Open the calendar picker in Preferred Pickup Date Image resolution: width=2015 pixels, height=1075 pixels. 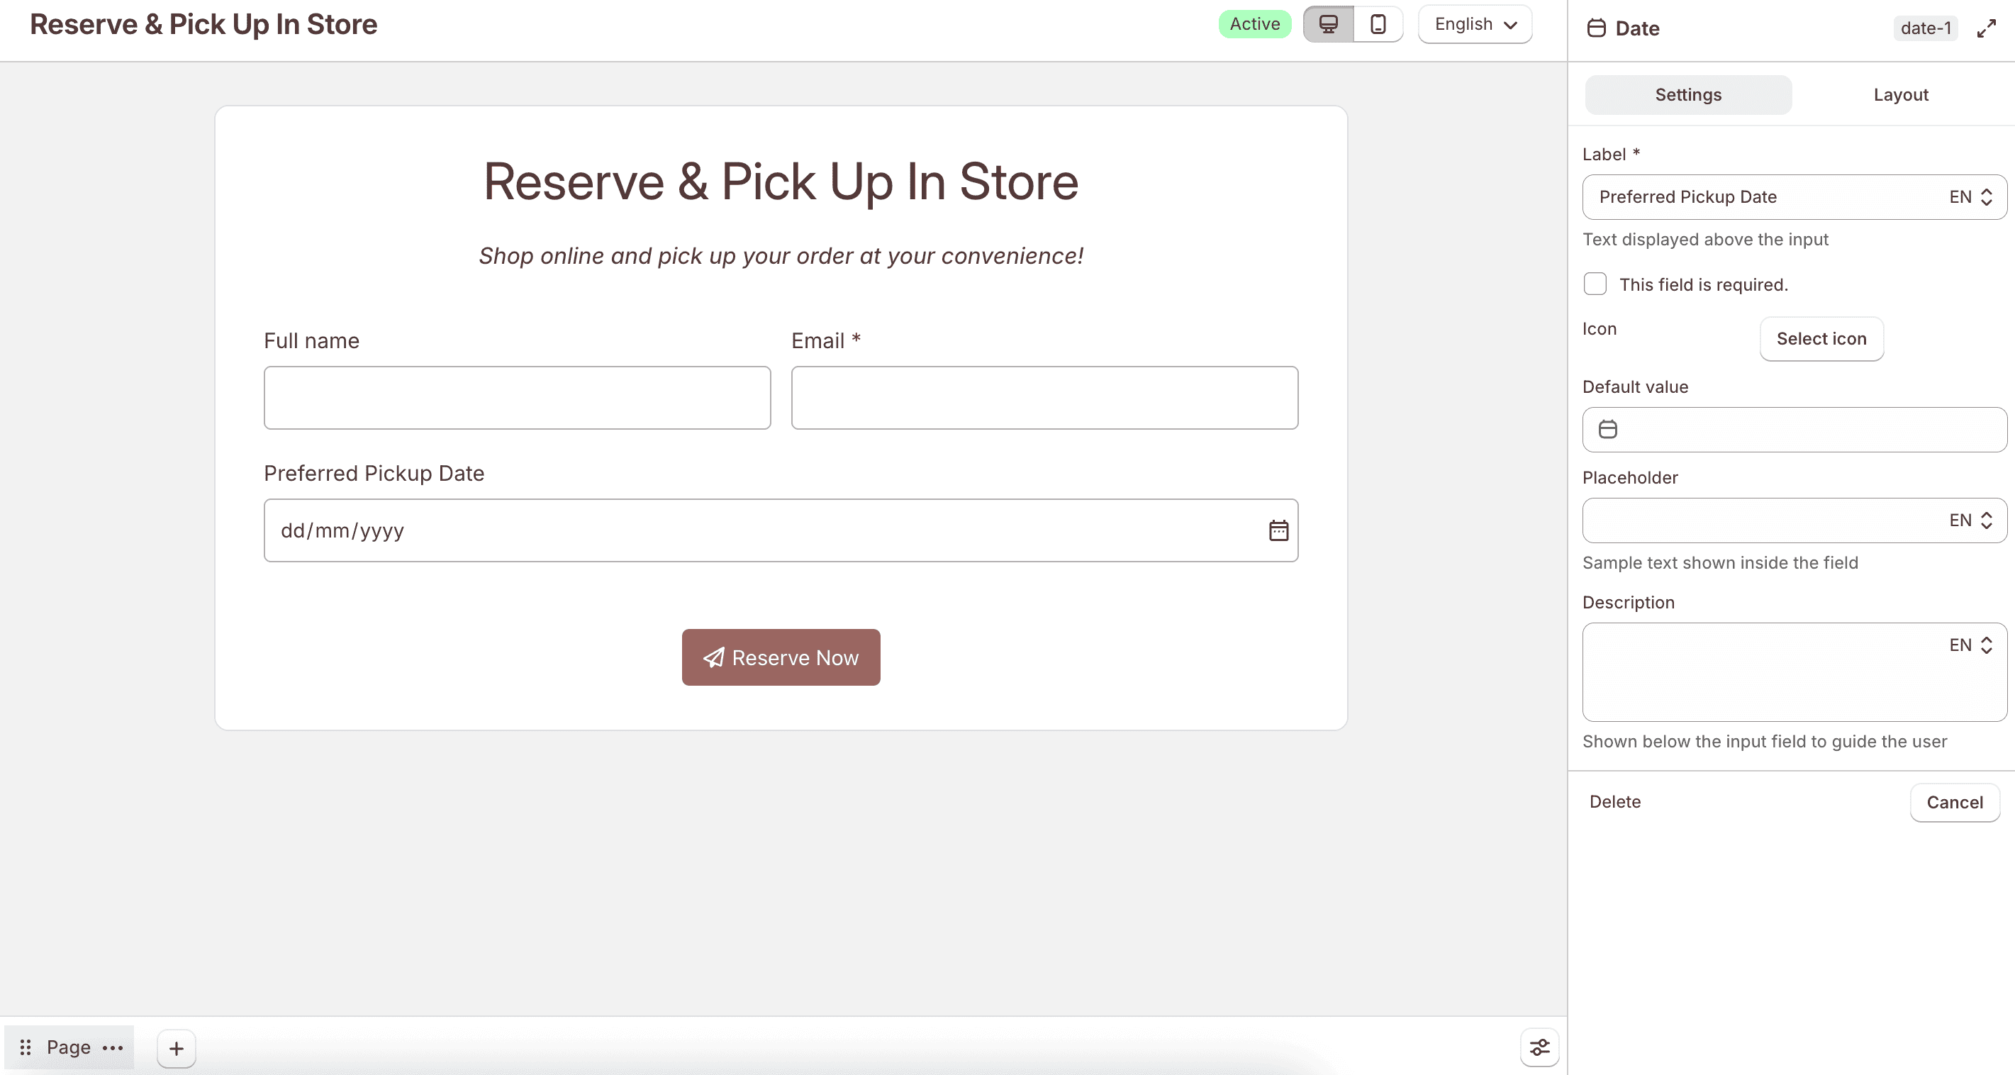[1278, 530]
